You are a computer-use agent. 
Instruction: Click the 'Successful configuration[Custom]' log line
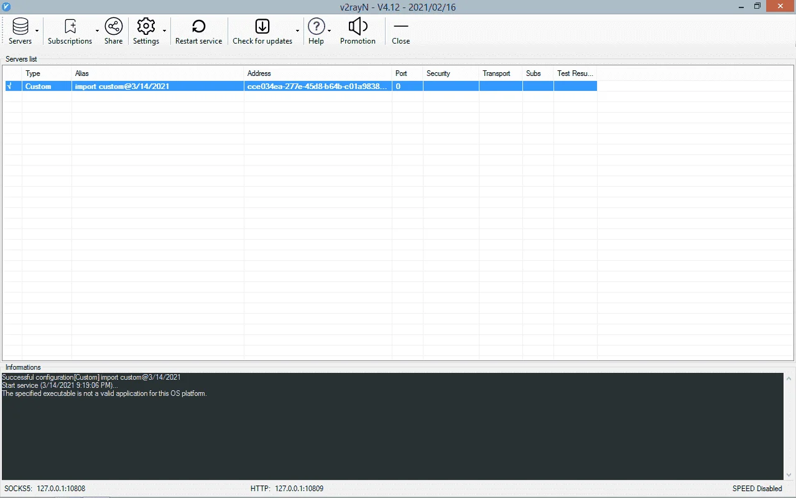tap(91, 377)
